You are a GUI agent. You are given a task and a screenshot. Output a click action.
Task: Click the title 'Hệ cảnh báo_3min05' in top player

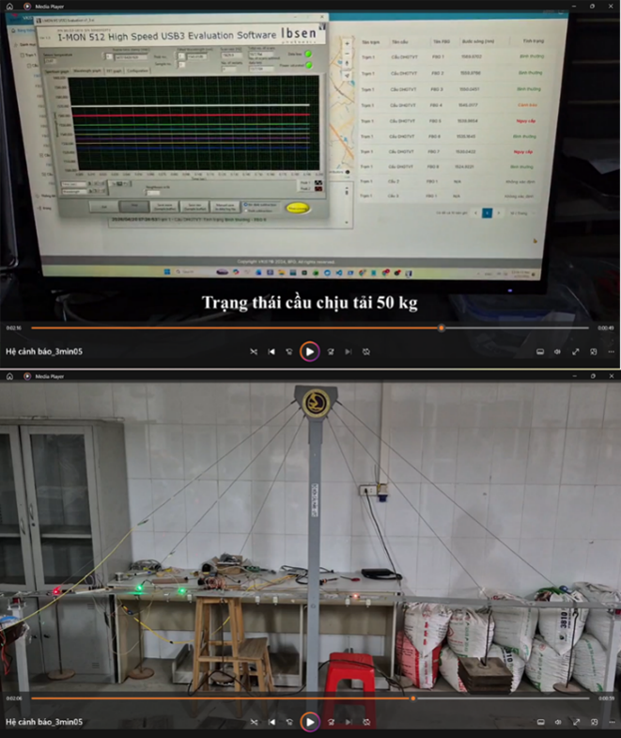tap(44, 352)
